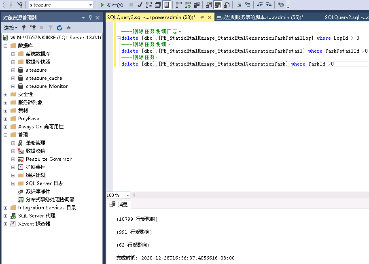Select the siteazure_Monitor database in tree

47,86
